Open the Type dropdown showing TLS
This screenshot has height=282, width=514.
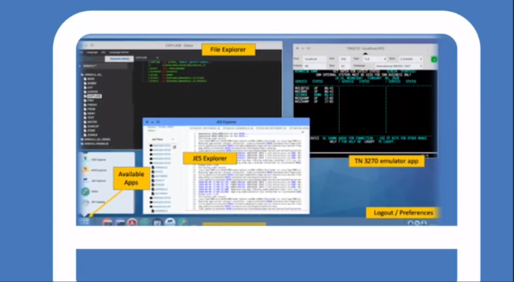point(375,59)
